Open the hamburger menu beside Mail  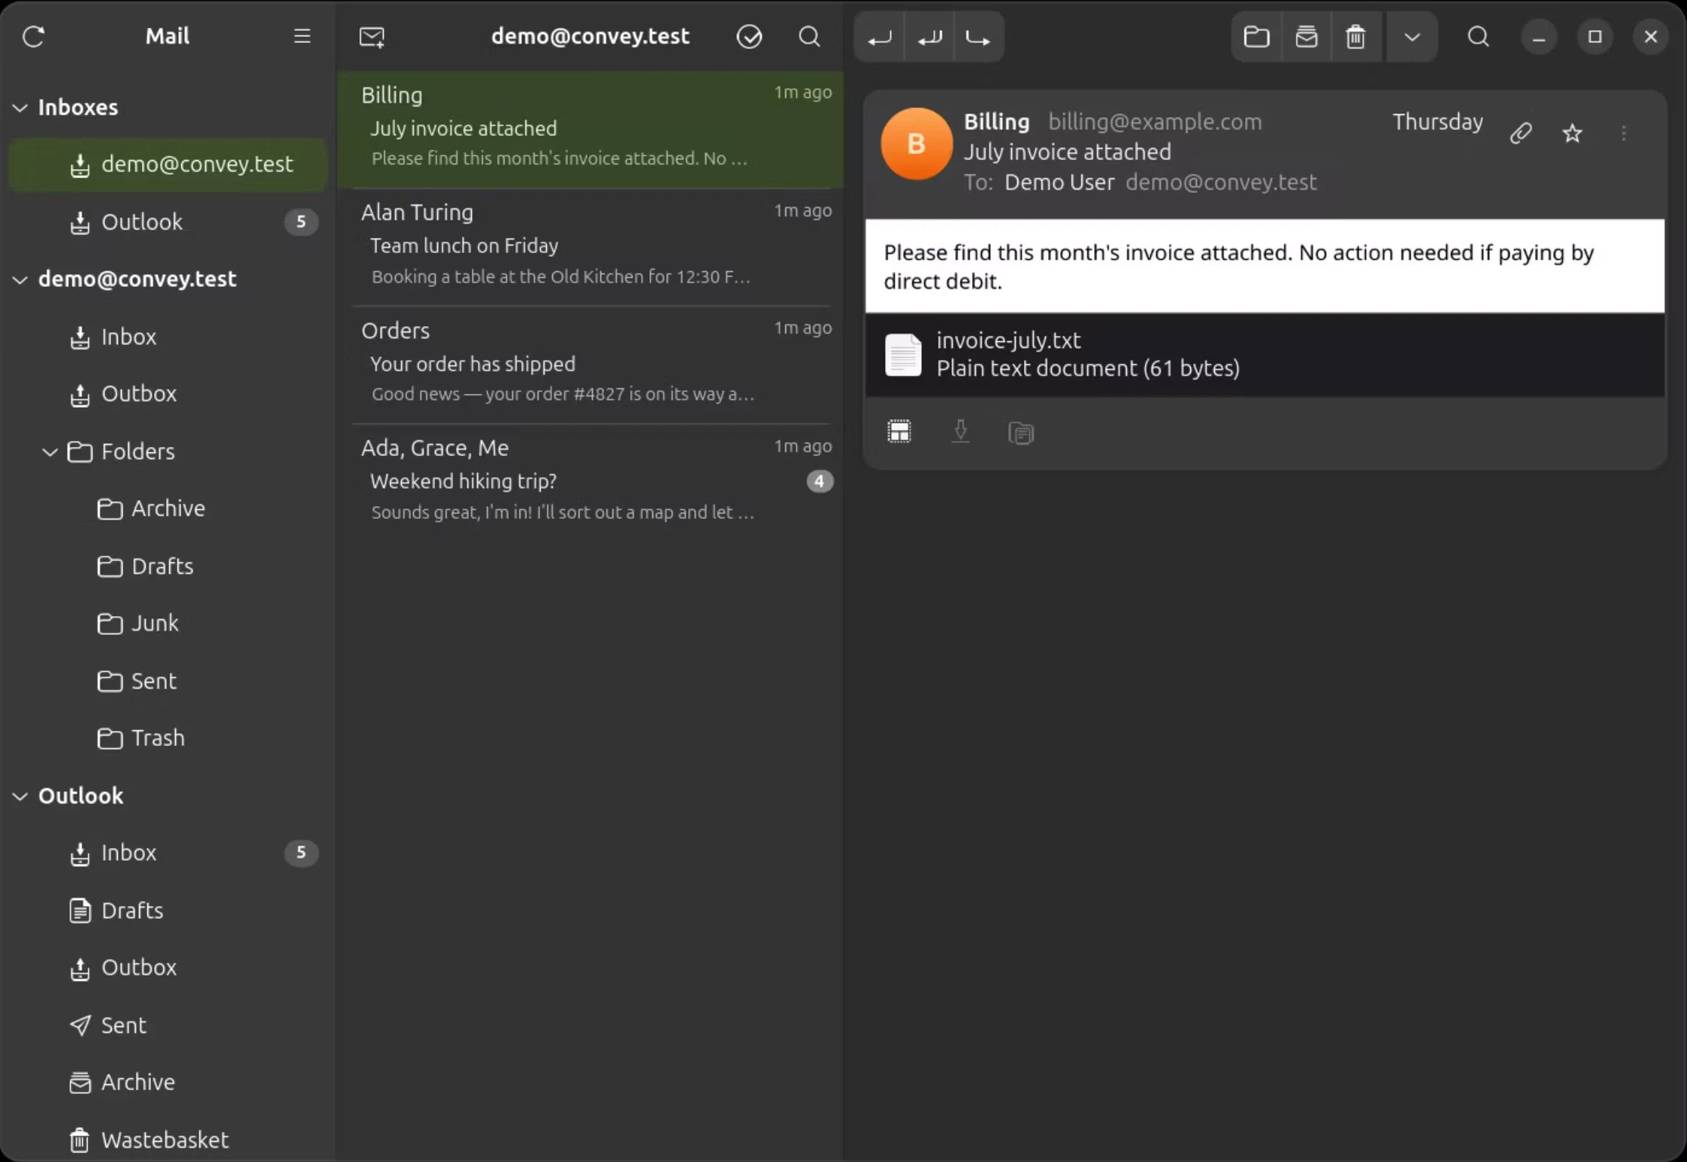pos(302,36)
